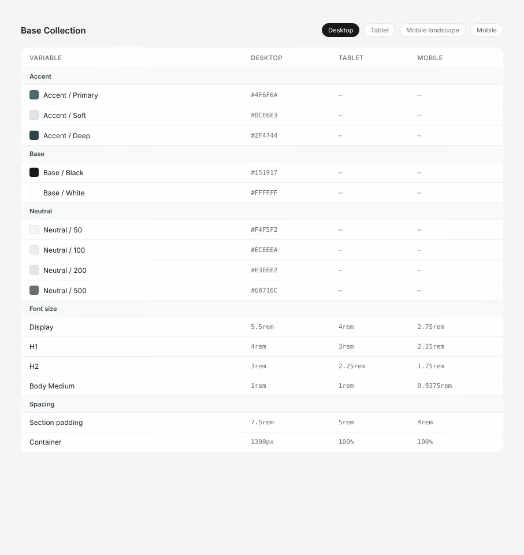
Task: Click the DESKTOP column header
Action: pos(266,58)
